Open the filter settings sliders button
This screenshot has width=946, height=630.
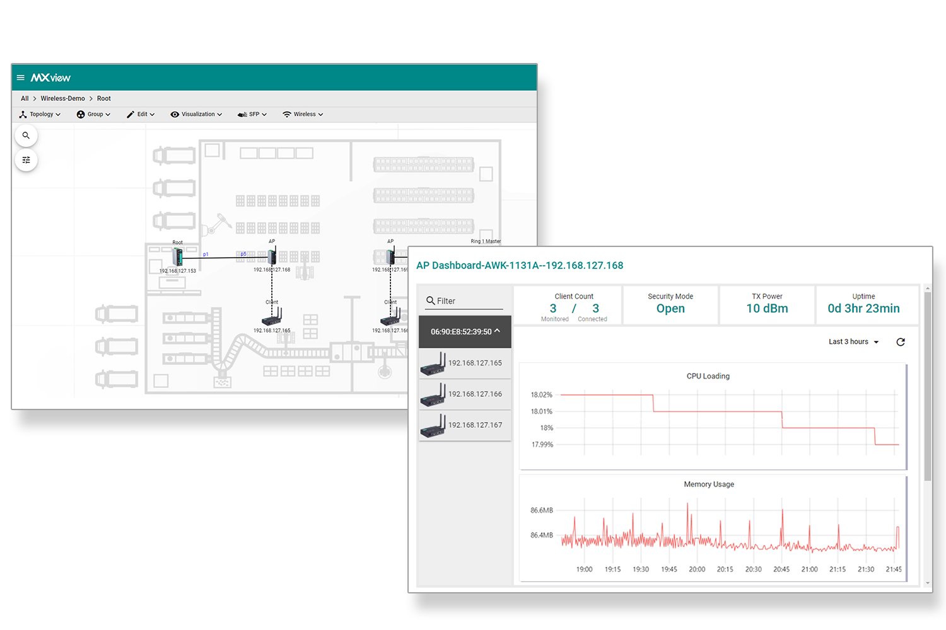(x=26, y=160)
